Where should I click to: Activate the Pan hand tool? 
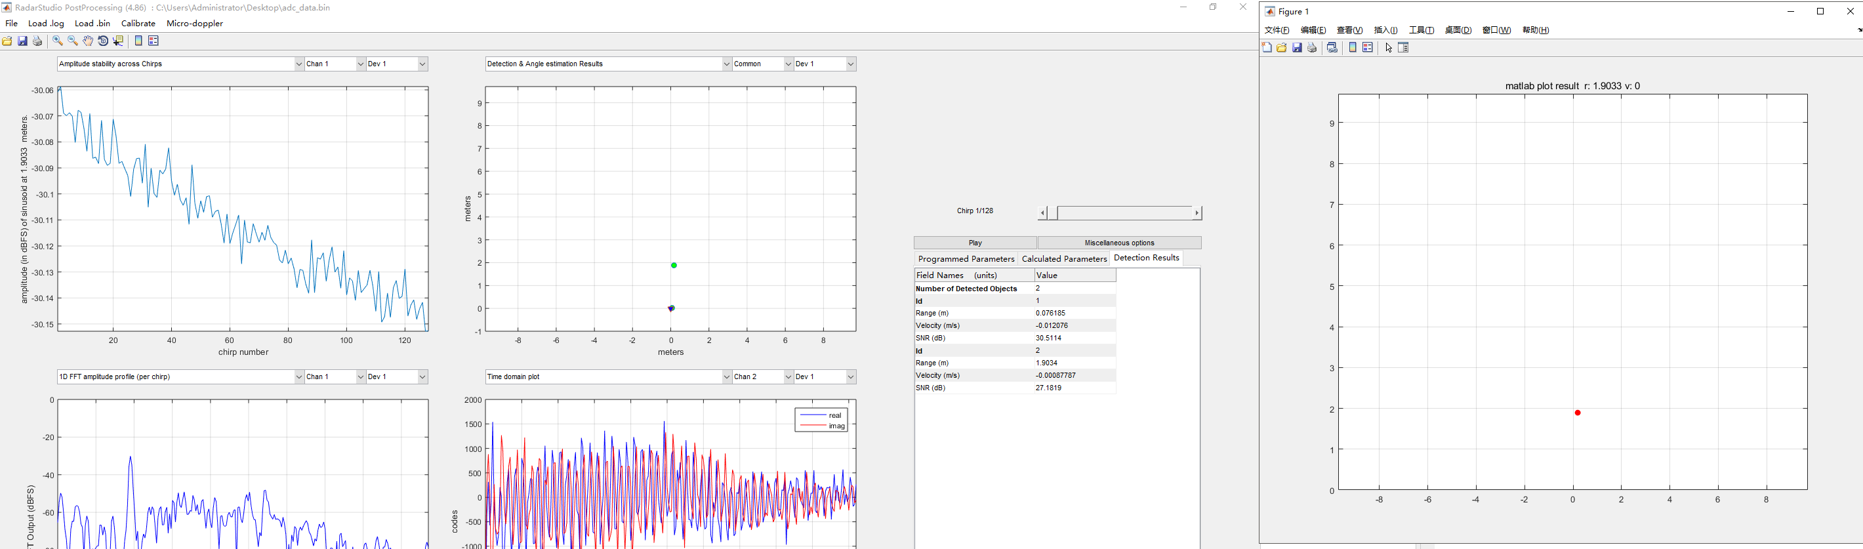coord(89,41)
